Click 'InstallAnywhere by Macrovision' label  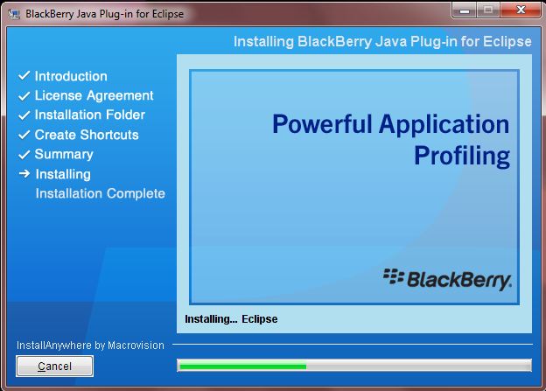tap(90, 346)
